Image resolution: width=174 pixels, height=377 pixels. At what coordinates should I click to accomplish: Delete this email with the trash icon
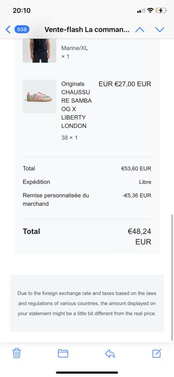pos(16,353)
